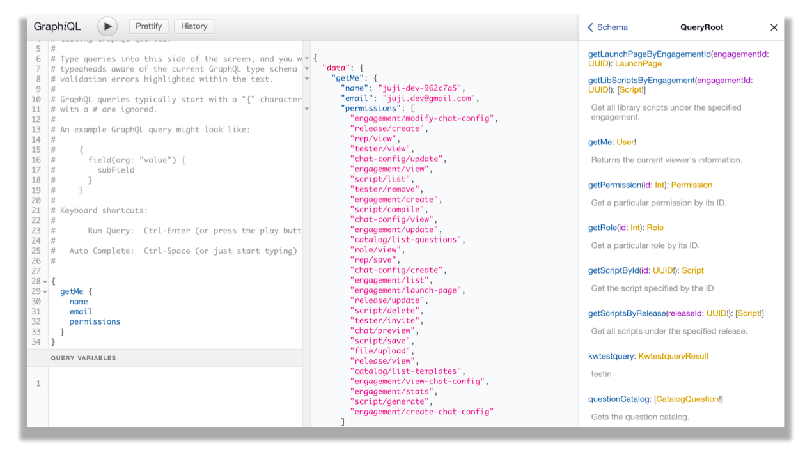
Task: Fold the "getMe" object in results
Action: click(307, 78)
